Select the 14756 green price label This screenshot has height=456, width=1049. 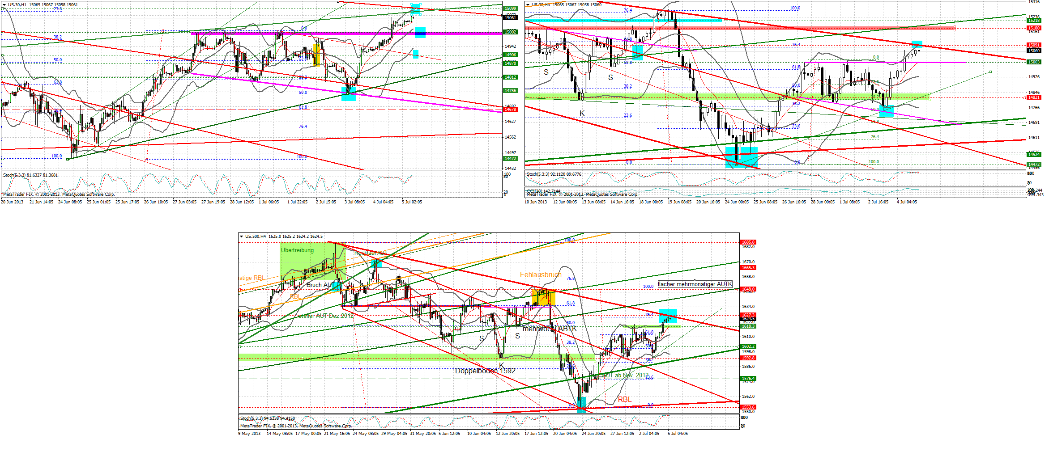pos(510,91)
